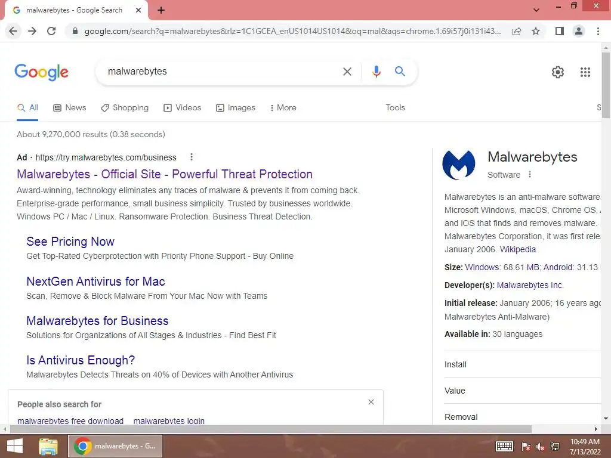Open the network tray icon

click(x=555, y=446)
